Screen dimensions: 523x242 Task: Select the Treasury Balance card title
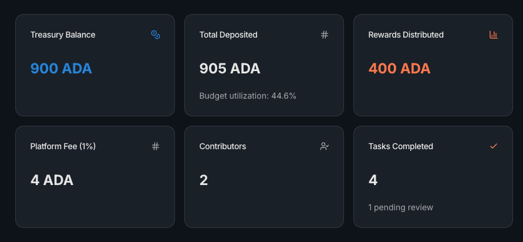coord(63,35)
